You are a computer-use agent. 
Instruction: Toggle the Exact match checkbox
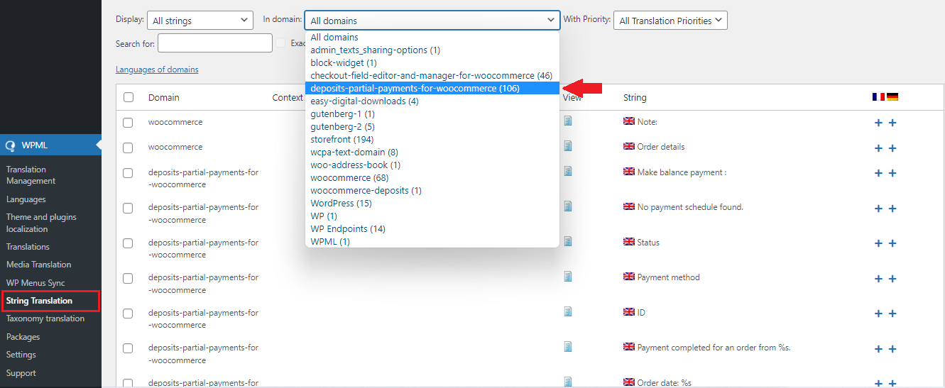point(280,43)
